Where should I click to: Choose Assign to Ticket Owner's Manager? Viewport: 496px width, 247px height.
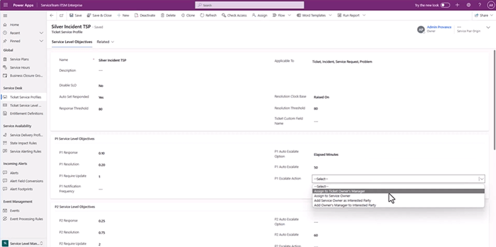[398, 191]
